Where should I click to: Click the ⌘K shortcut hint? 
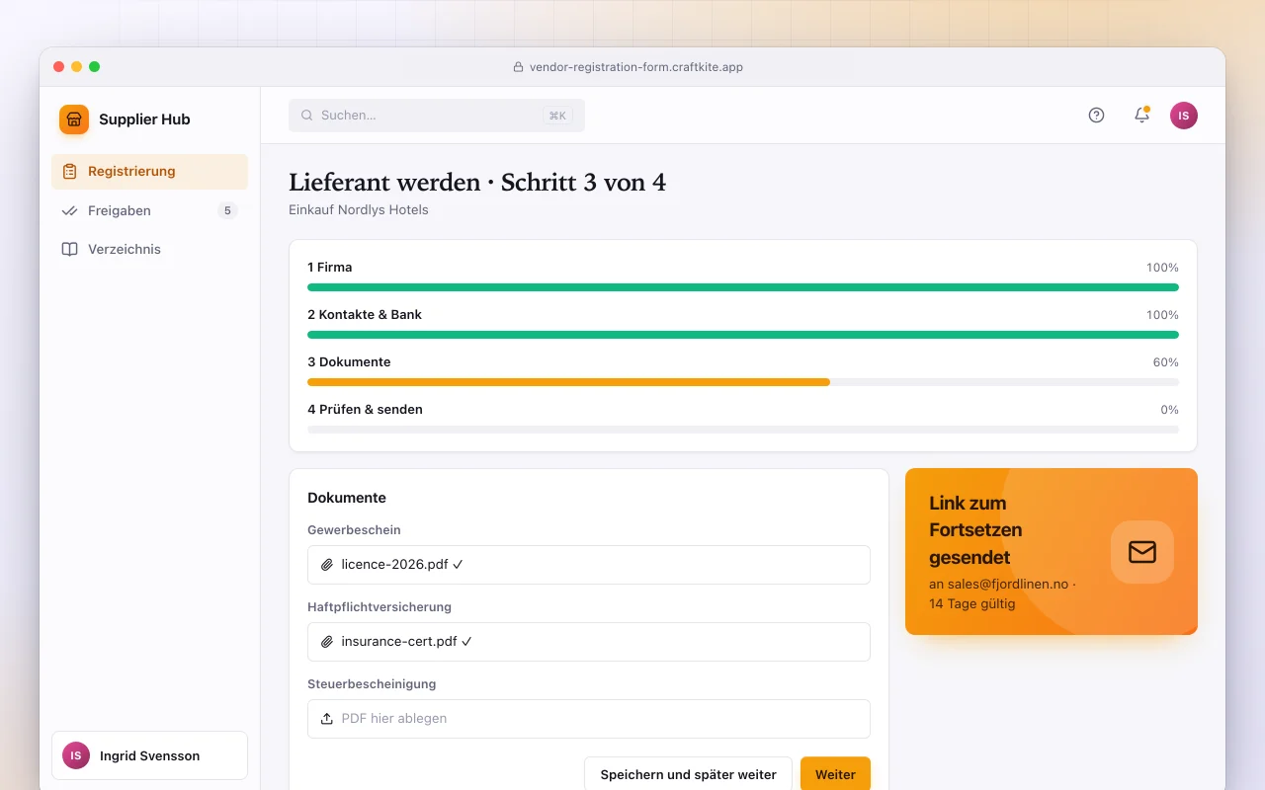557,116
